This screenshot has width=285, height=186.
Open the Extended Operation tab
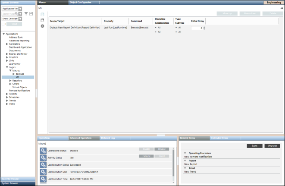point(81,138)
